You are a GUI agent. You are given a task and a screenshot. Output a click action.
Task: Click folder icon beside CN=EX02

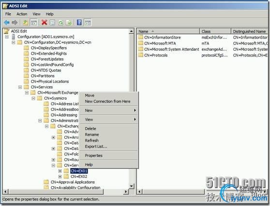click(x=66, y=177)
